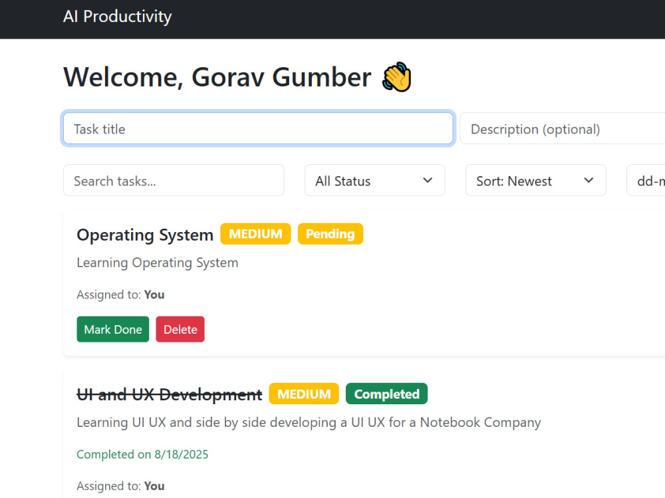Click the Operating System task title
The width and height of the screenshot is (665, 498).
pyautogui.click(x=145, y=235)
